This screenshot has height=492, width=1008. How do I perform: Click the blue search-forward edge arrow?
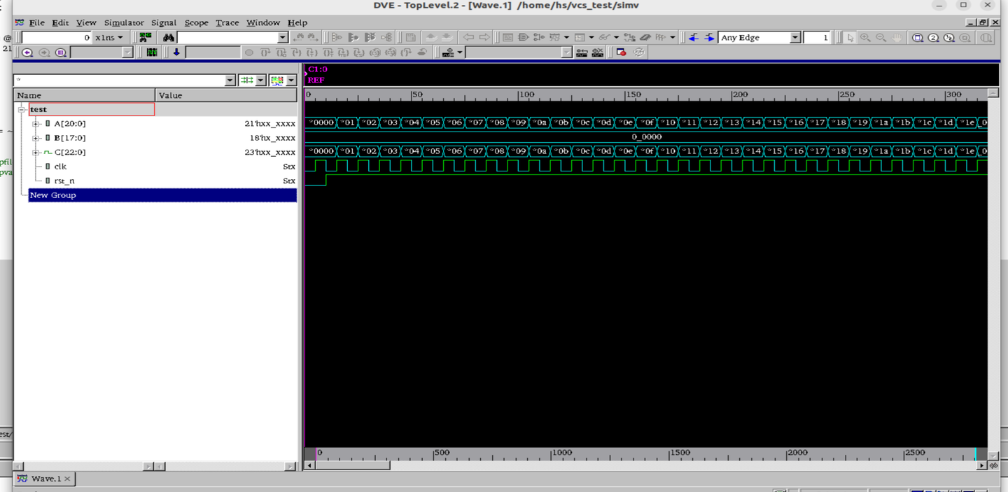click(709, 37)
